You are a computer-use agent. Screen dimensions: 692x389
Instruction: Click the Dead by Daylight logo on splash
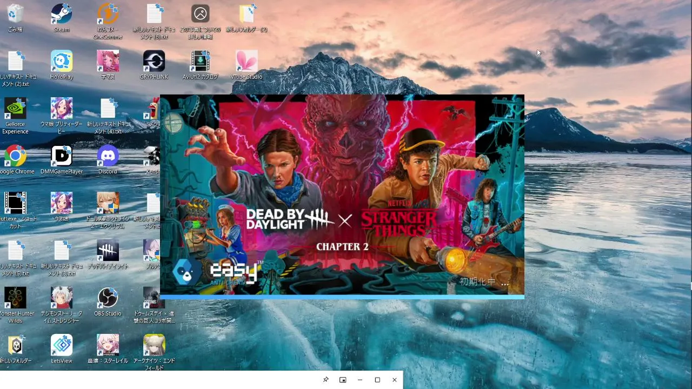pos(290,219)
